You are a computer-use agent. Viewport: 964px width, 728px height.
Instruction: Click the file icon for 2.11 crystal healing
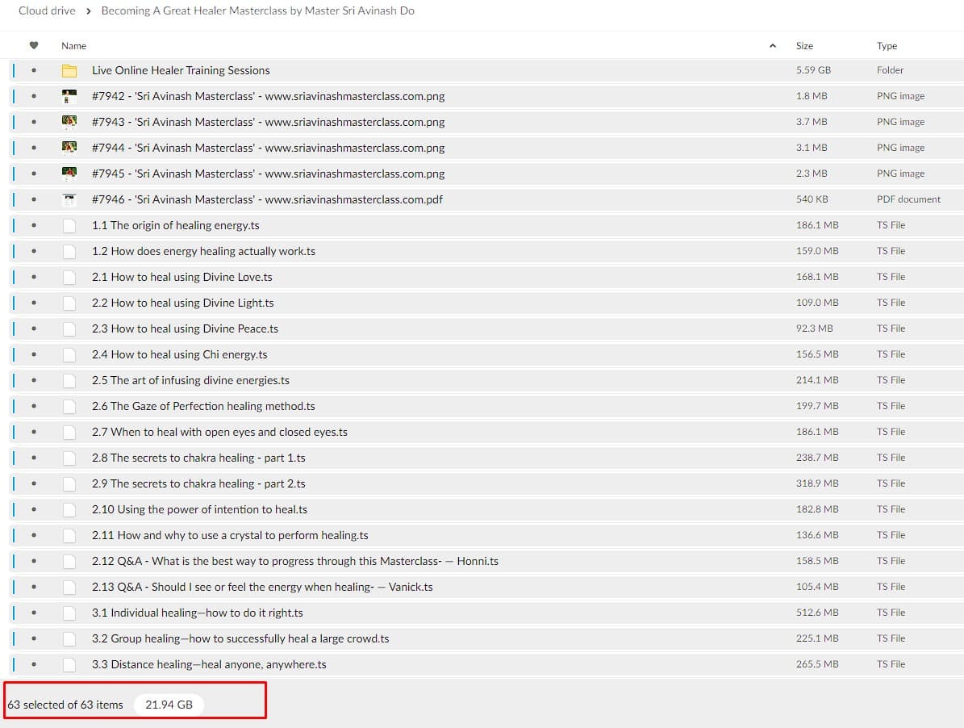coord(69,535)
